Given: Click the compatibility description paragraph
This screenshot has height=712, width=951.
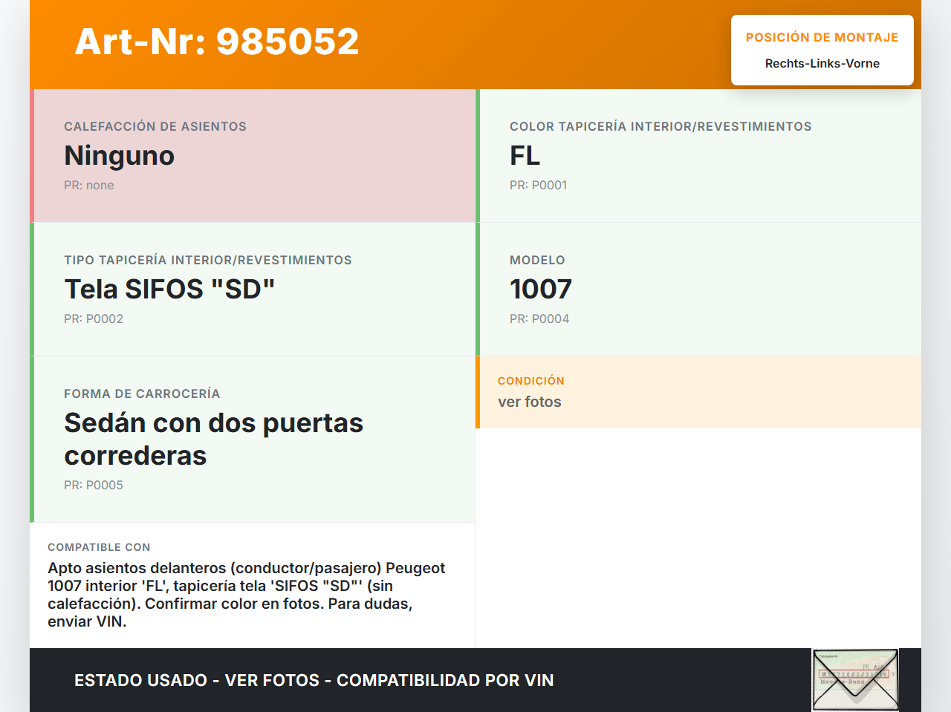Looking at the screenshot, I should (x=246, y=595).
